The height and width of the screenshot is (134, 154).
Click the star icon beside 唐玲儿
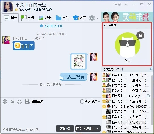tap(104, 101)
